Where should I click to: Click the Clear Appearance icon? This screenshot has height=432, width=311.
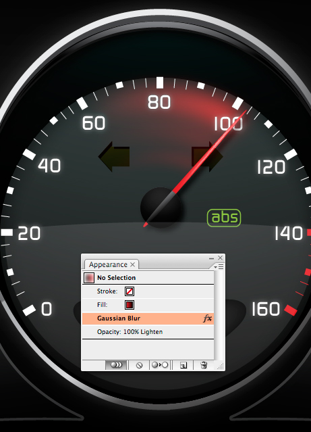coord(139,365)
